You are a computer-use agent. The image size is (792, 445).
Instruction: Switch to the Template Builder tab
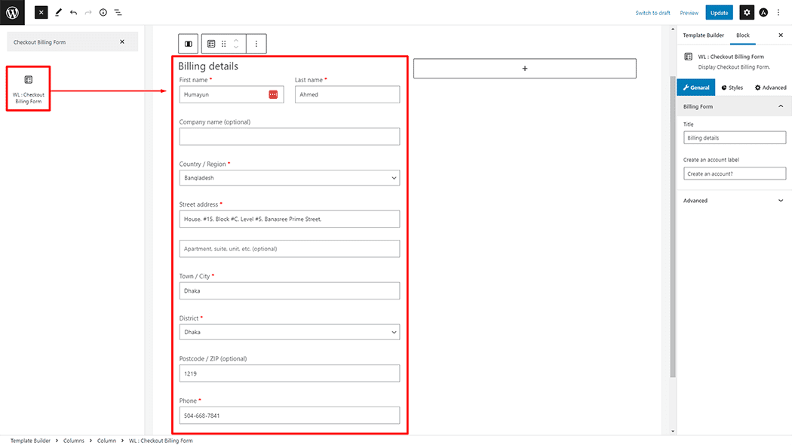point(703,35)
